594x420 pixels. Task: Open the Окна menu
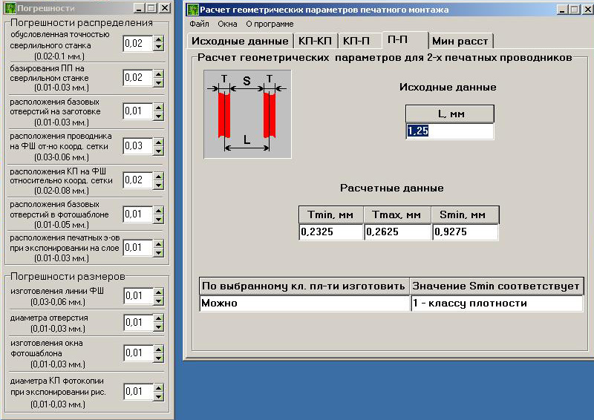[x=227, y=24]
